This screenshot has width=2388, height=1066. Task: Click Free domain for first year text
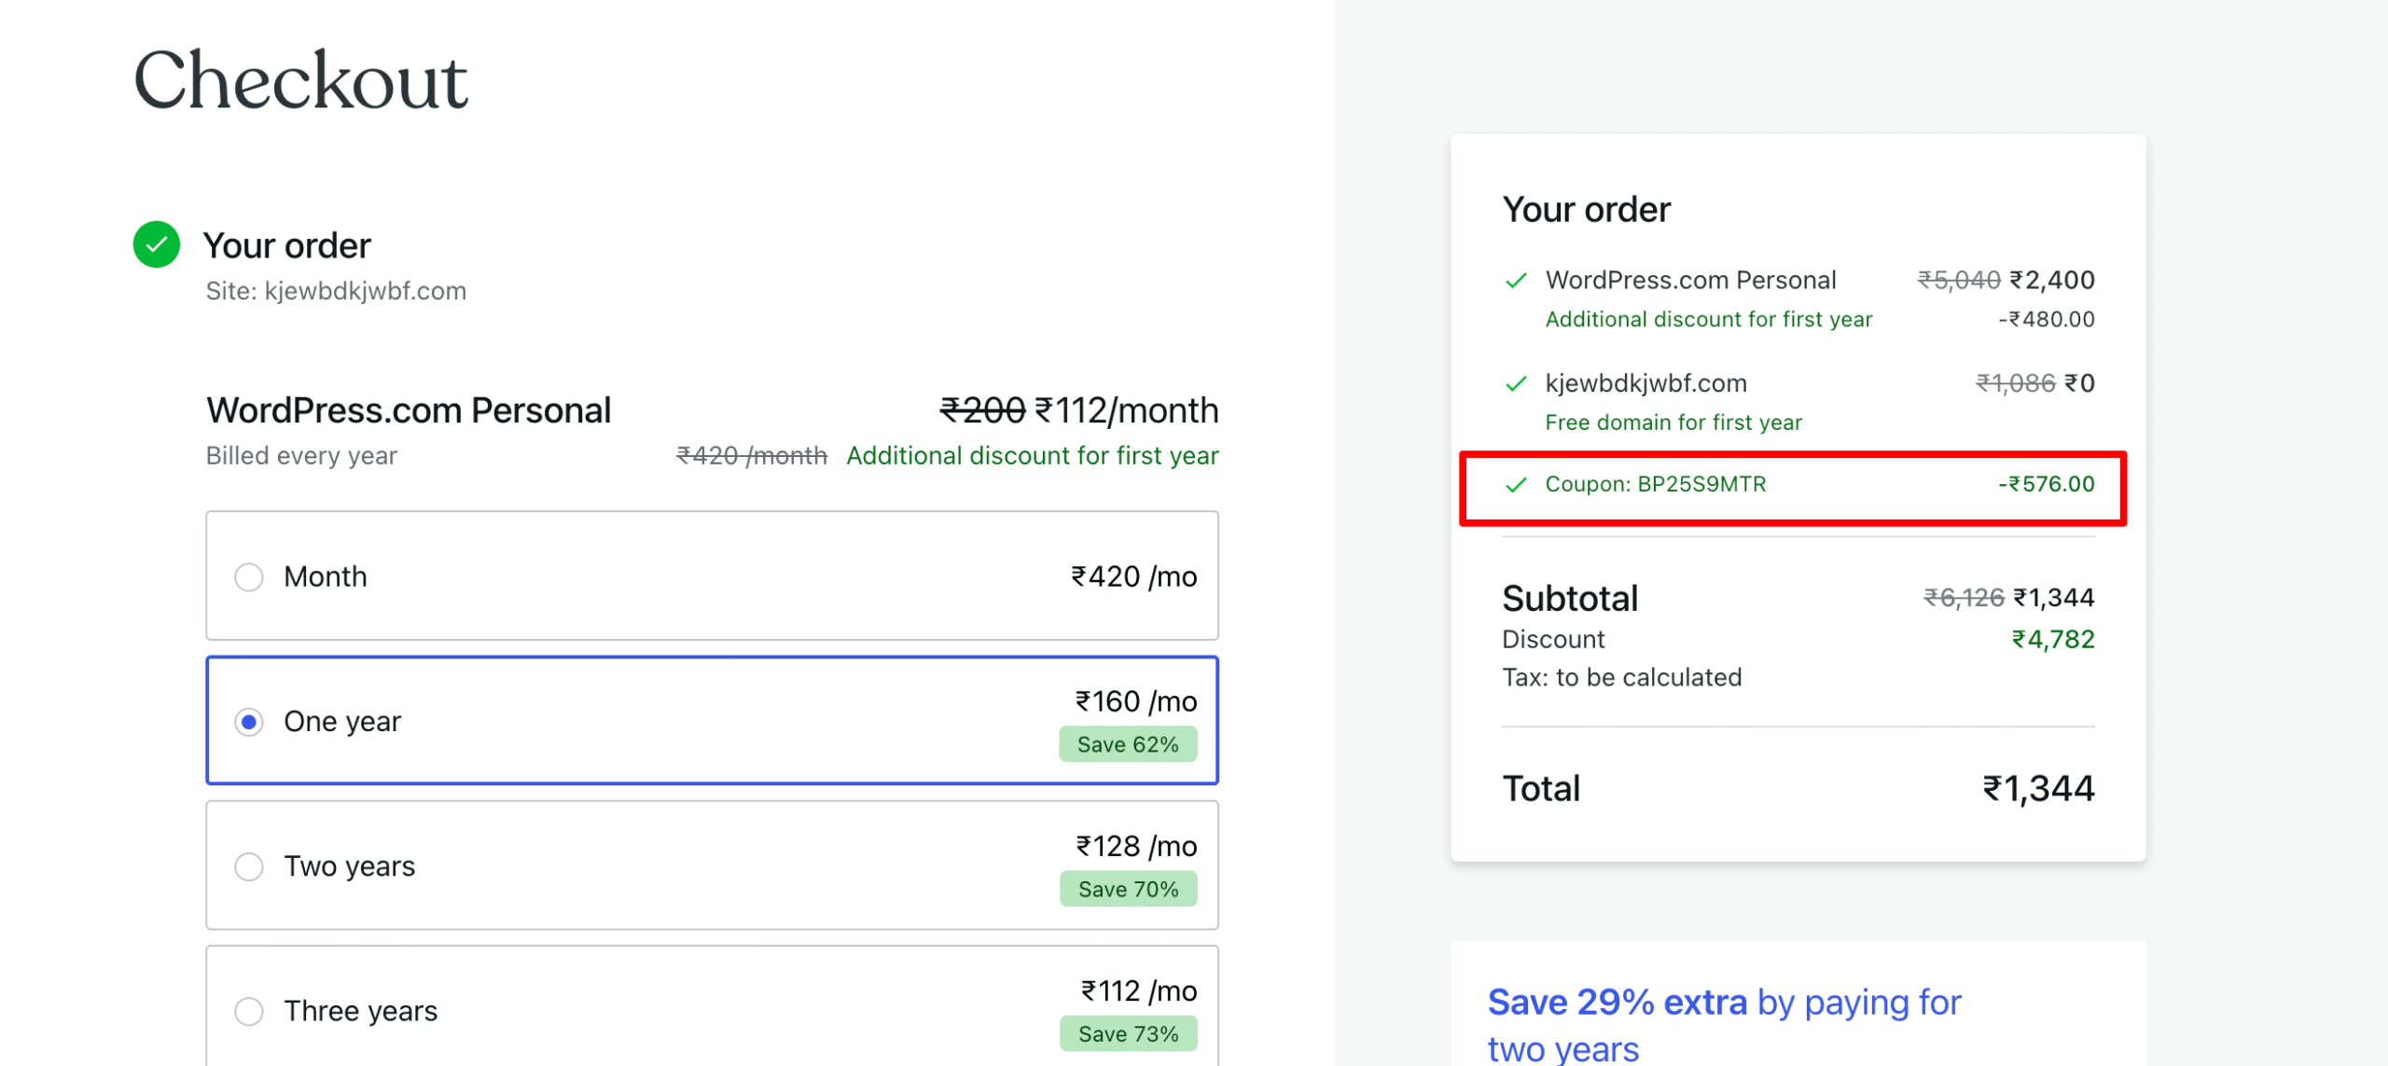click(x=1673, y=422)
